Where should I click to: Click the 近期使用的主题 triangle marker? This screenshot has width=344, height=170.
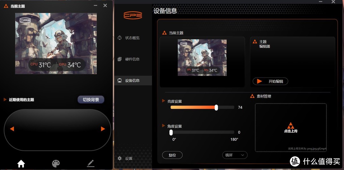pyautogui.click(x=5, y=99)
